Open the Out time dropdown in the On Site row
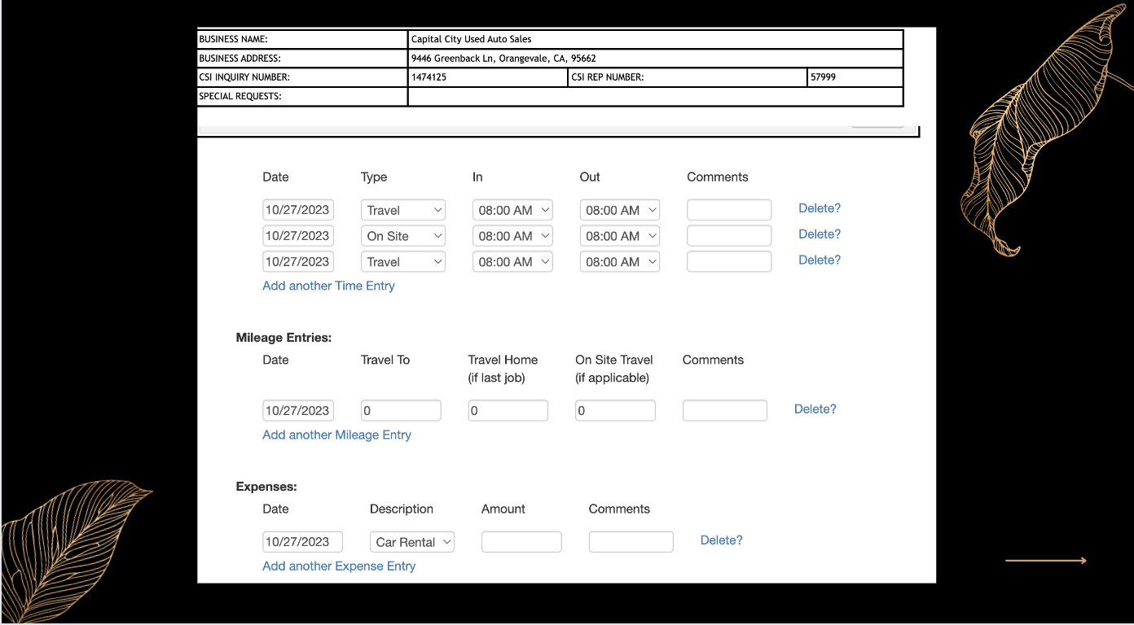1134x625 pixels. [x=620, y=236]
